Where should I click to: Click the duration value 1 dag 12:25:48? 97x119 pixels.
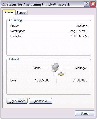tap(77, 31)
